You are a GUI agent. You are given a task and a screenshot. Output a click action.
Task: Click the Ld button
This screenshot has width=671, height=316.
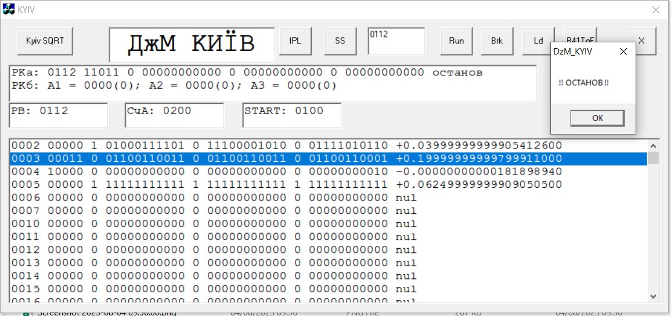(x=538, y=41)
